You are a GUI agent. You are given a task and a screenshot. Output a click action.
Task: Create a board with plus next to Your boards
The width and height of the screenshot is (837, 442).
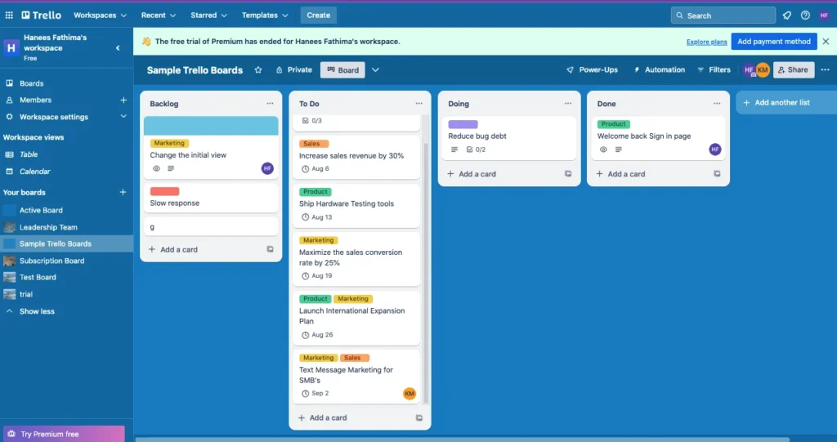point(123,192)
